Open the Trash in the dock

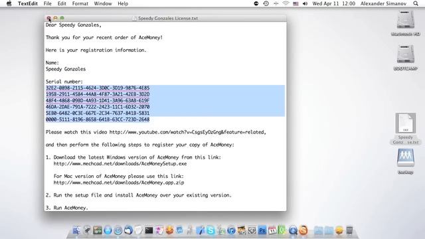pos(350,230)
